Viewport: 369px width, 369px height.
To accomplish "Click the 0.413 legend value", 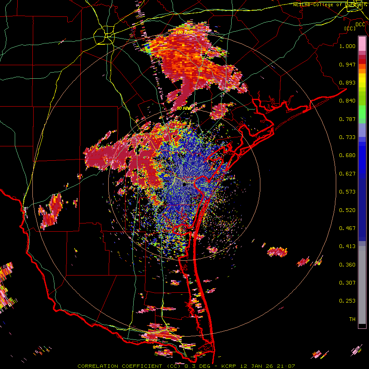I will pyautogui.click(x=347, y=246).
